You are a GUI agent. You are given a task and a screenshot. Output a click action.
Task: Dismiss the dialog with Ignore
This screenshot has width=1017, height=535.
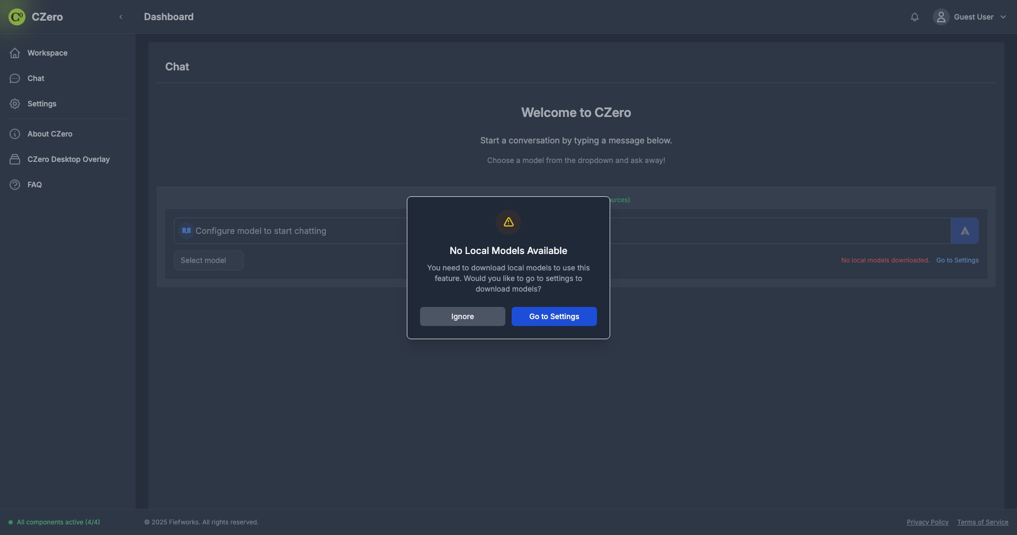pyautogui.click(x=462, y=316)
